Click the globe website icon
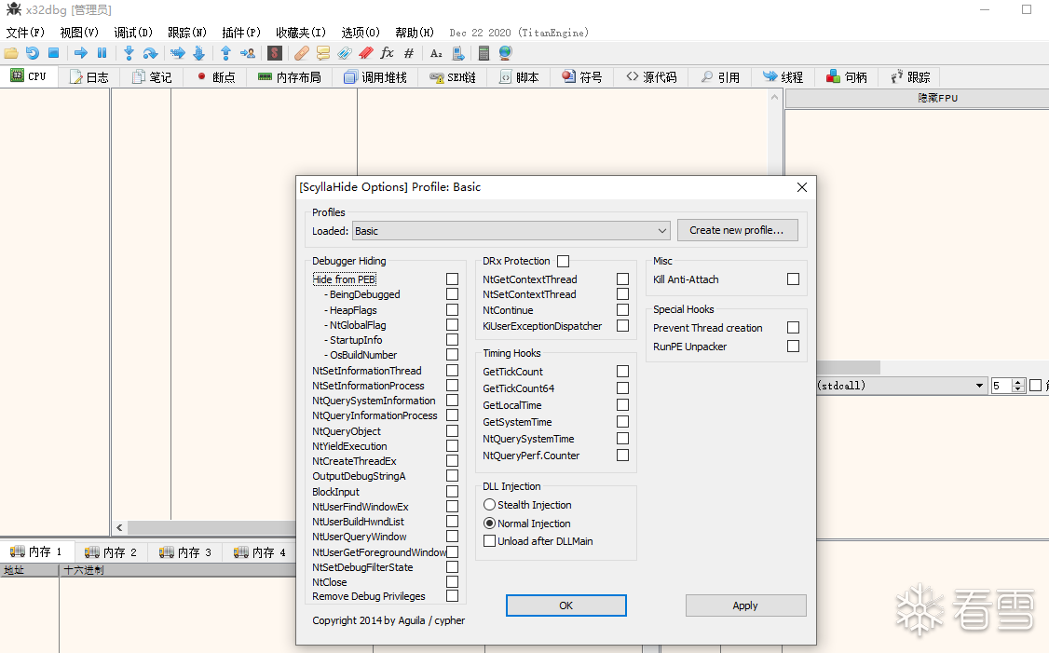 [505, 53]
